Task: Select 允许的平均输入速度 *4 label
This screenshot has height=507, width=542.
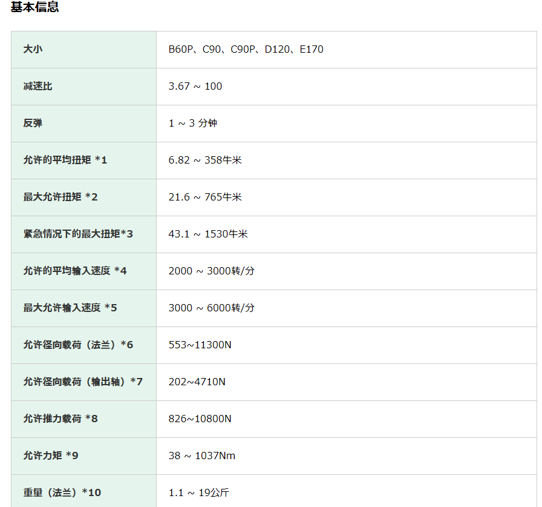Action: point(75,271)
